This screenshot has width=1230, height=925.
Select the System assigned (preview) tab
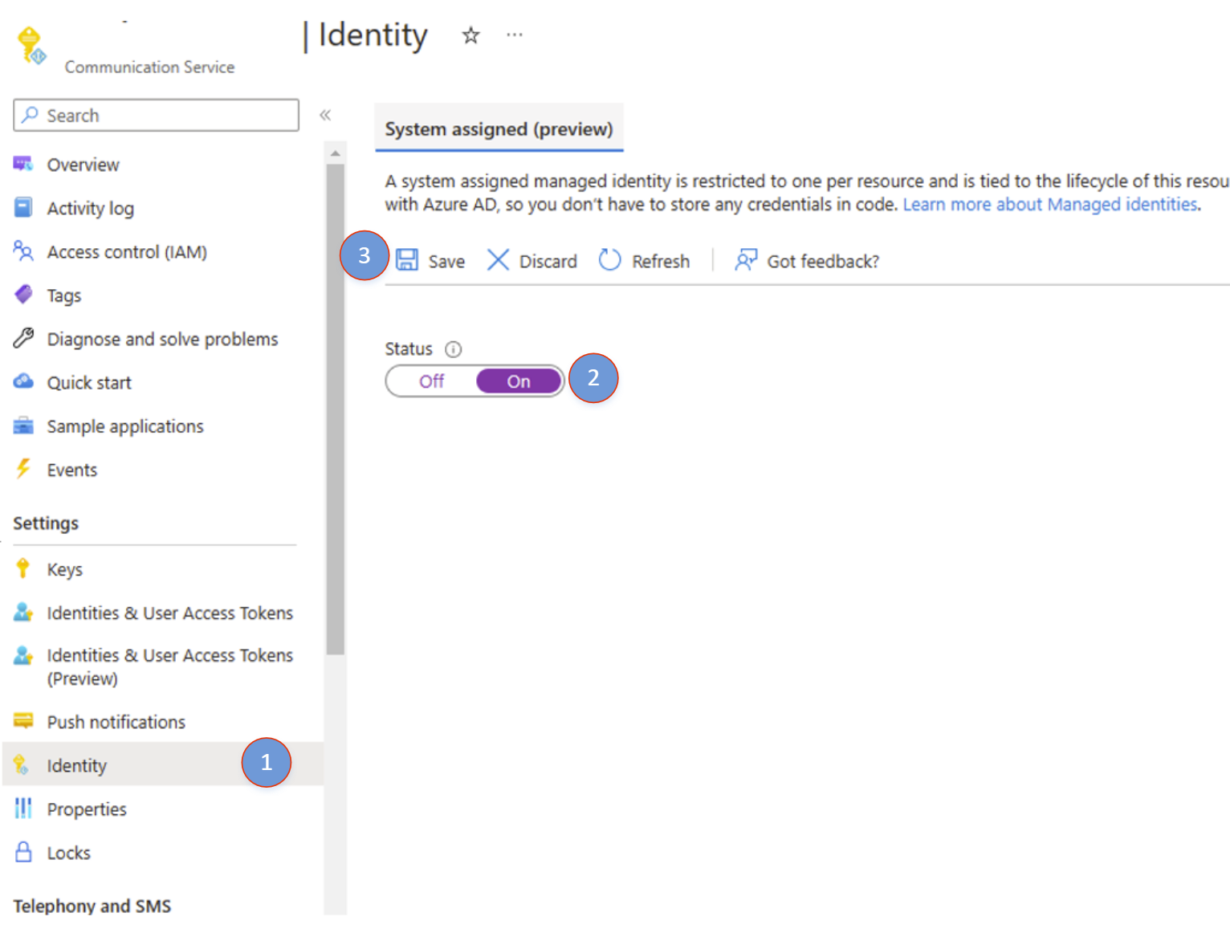499,128
